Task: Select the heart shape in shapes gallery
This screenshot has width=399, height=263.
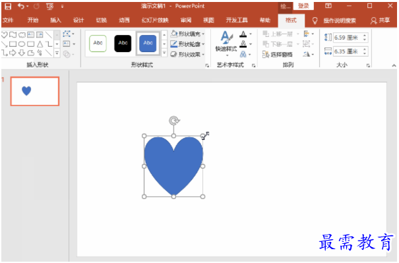Action: (5, 34)
